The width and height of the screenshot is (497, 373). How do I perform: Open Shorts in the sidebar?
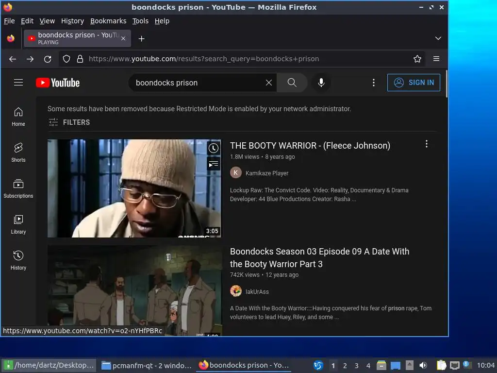click(x=18, y=153)
